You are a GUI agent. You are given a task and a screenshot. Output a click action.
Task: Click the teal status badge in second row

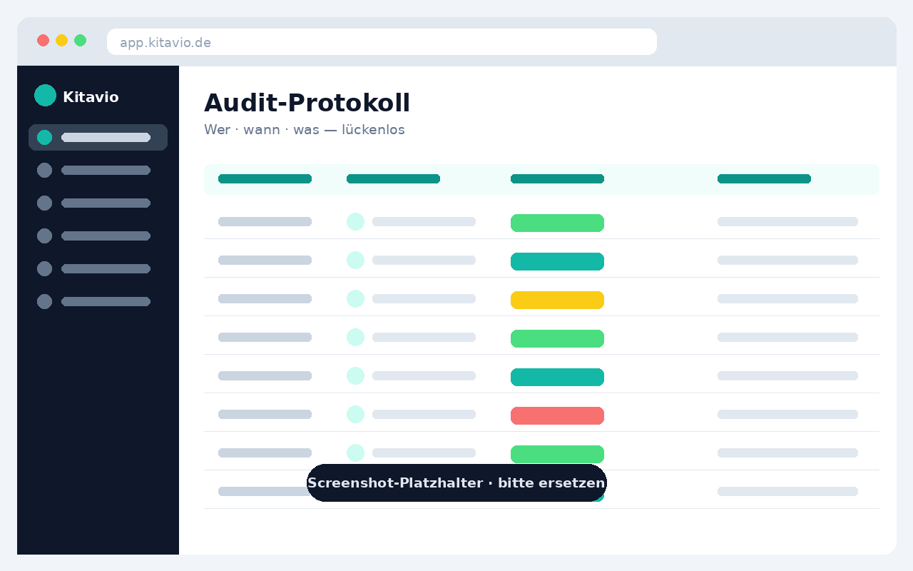click(557, 262)
